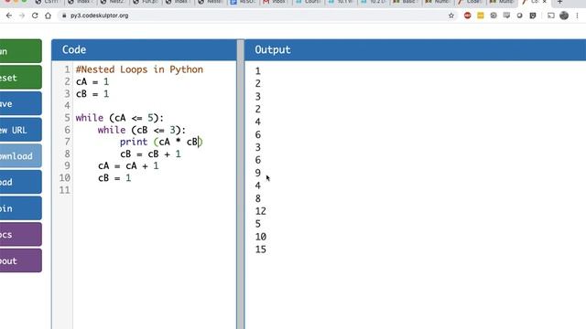Open the purple Docs button

(20, 234)
